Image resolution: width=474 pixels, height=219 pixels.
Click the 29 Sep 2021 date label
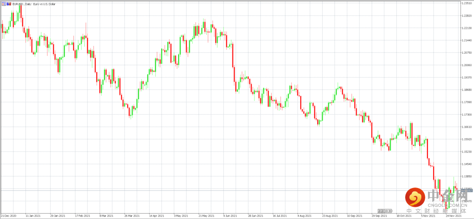pos(379,216)
